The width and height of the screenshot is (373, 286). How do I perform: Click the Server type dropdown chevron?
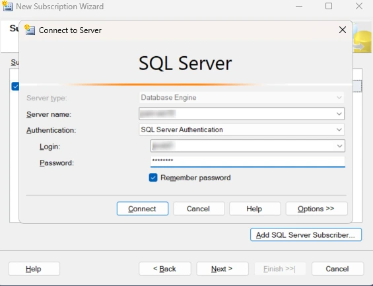click(x=339, y=98)
